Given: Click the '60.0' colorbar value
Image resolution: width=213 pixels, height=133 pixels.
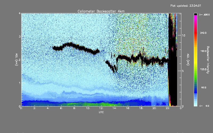Looking at the screenshot, I should point(204,88).
